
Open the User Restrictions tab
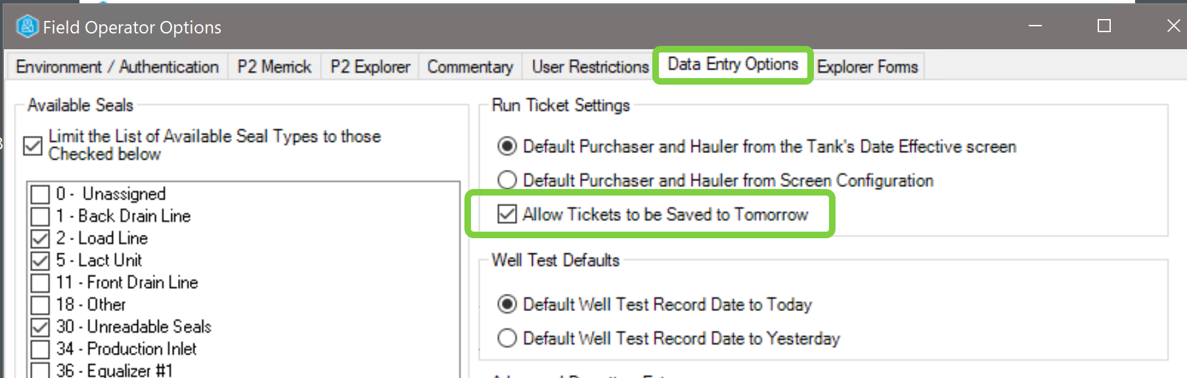pyautogui.click(x=590, y=67)
